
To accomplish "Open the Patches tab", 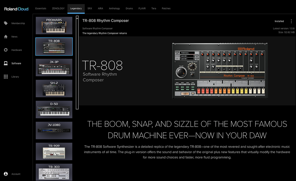I will click(166, 9).
